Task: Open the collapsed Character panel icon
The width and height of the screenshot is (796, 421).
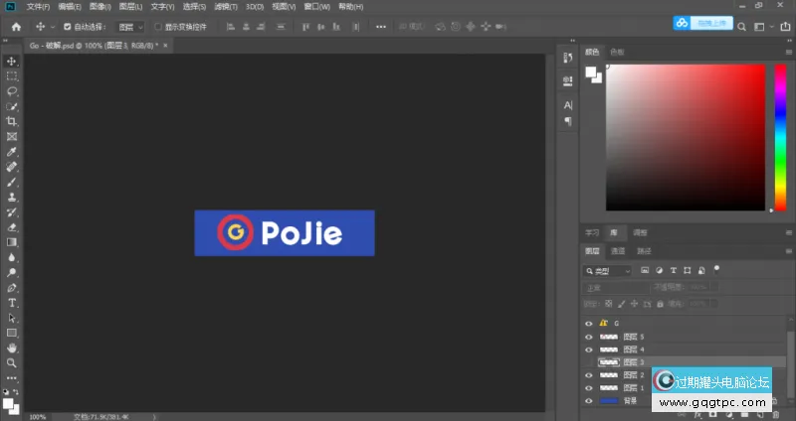Action: click(568, 105)
